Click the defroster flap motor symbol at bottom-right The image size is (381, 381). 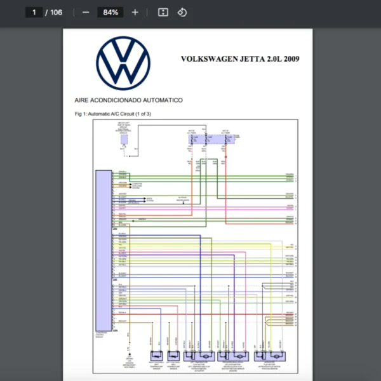(x=268, y=357)
